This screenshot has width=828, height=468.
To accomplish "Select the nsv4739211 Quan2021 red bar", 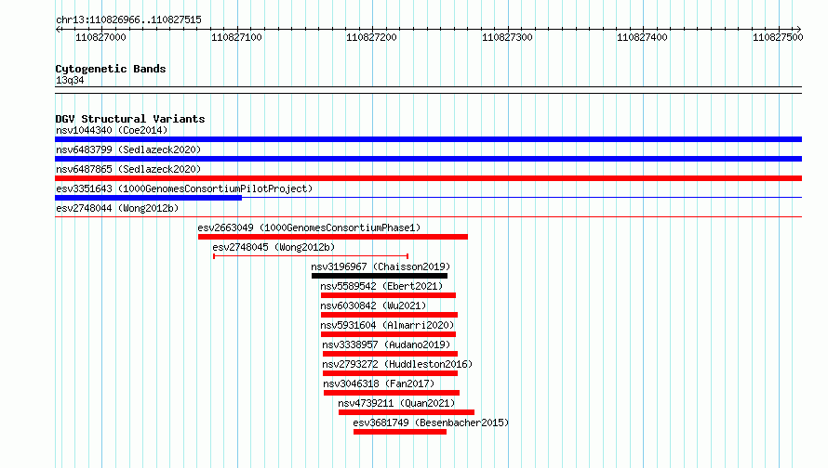I will (406, 412).
